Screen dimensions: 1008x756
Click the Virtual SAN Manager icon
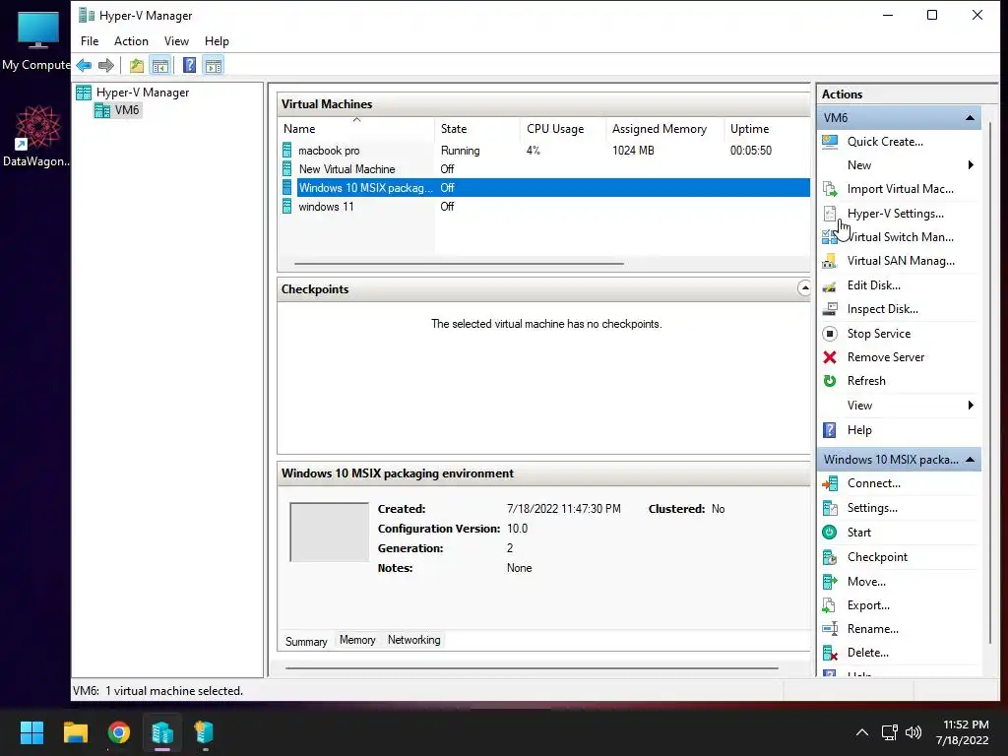(x=830, y=261)
